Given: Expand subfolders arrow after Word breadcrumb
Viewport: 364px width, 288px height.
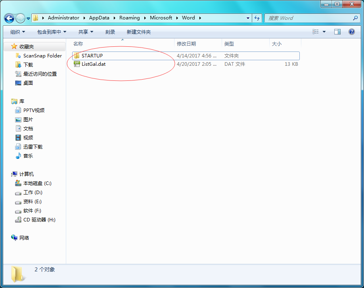Looking at the screenshot, I should tap(200, 18).
